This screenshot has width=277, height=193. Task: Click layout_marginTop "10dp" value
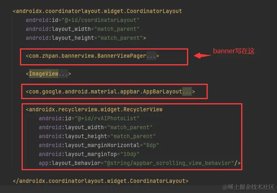click(130, 154)
